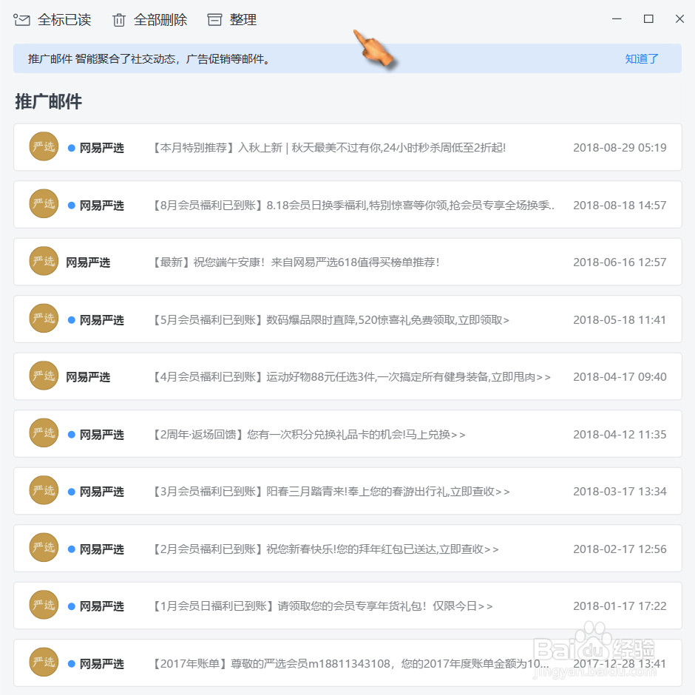Open mail 【2周年·返场回馈】
The image size is (695, 695).
point(347,433)
